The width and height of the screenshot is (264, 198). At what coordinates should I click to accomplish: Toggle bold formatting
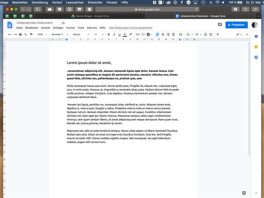tap(109, 35)
